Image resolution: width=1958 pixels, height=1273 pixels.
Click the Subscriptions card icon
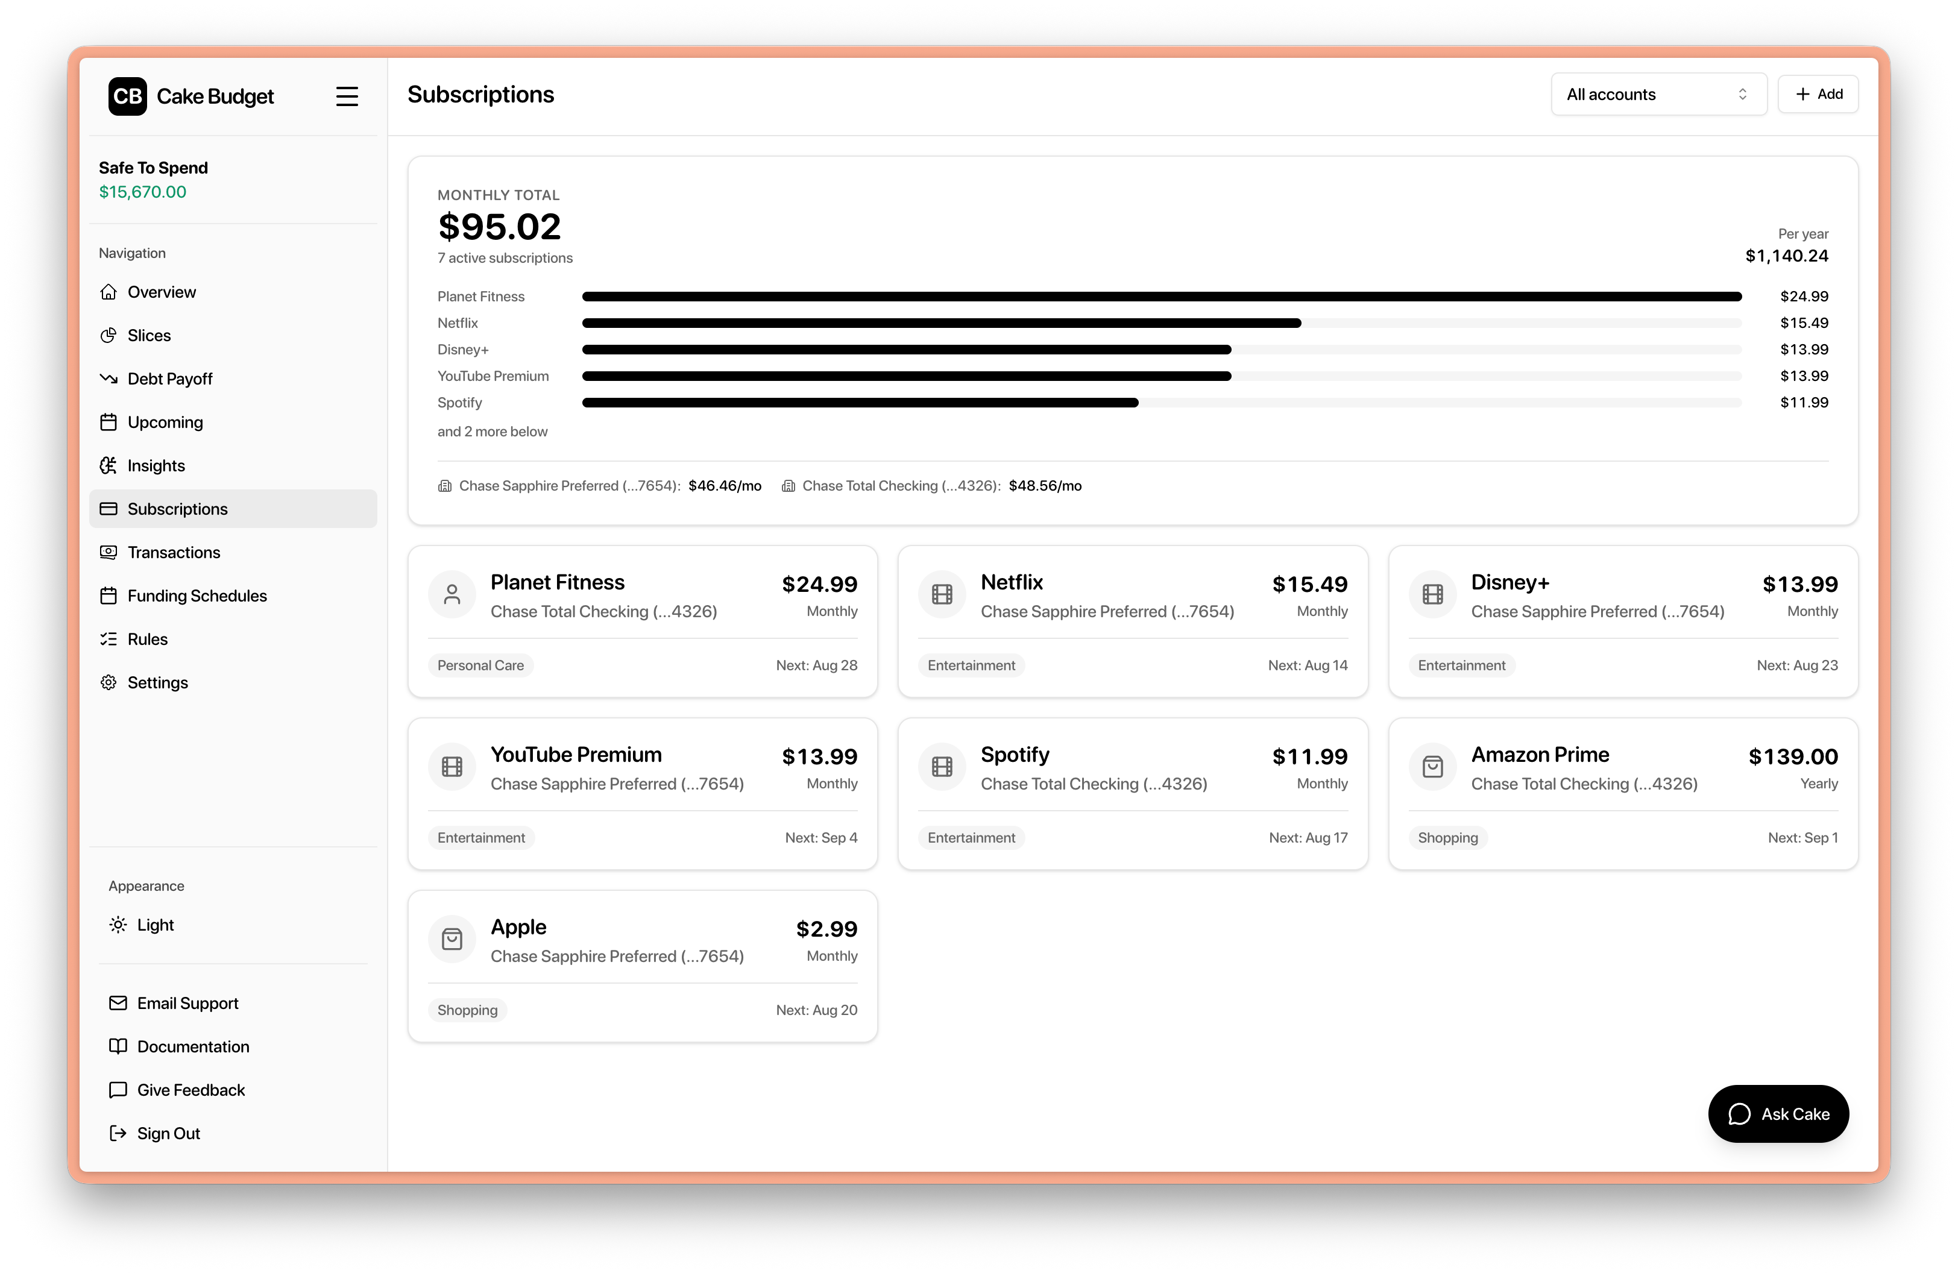(x=109, y=509)
